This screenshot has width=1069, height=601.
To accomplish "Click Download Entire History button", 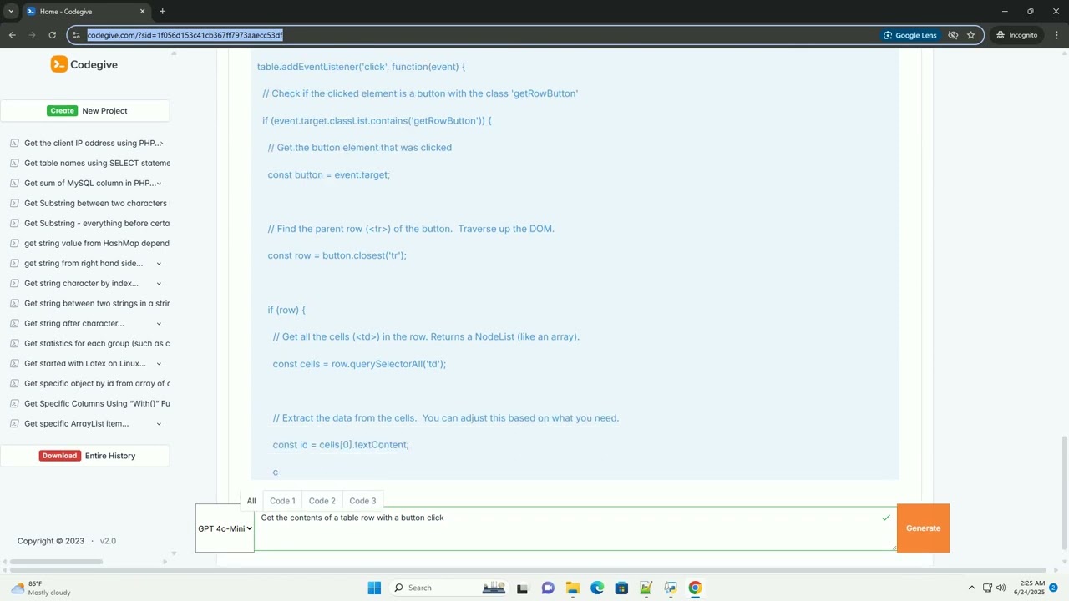I will coord(85,456).
